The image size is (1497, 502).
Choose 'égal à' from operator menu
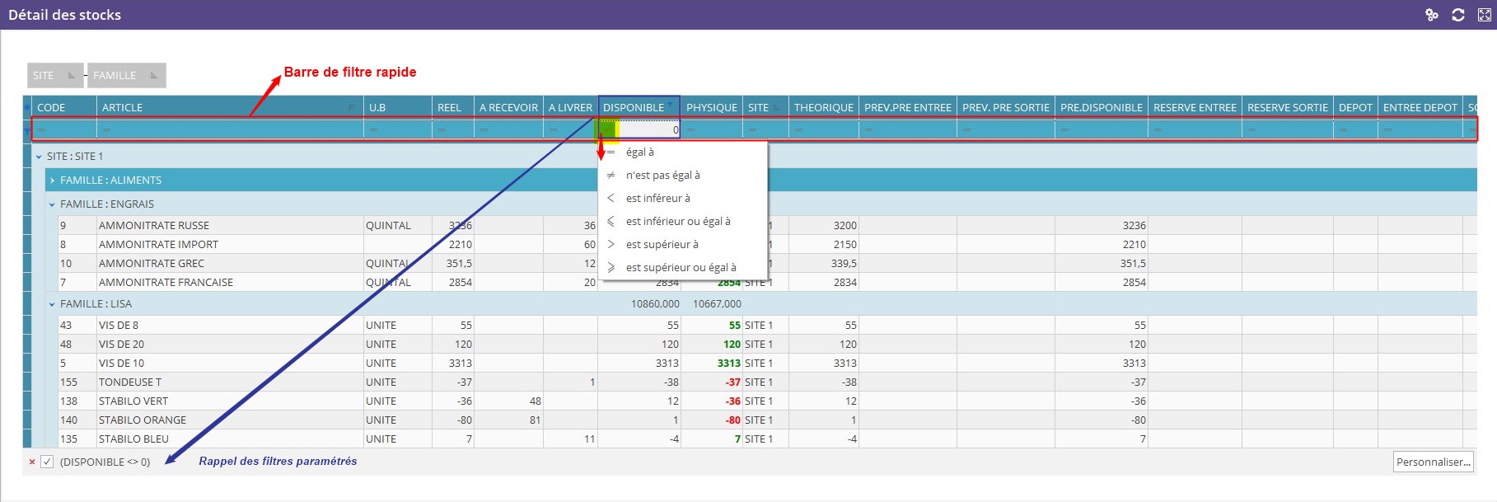[x=639, y=152]
